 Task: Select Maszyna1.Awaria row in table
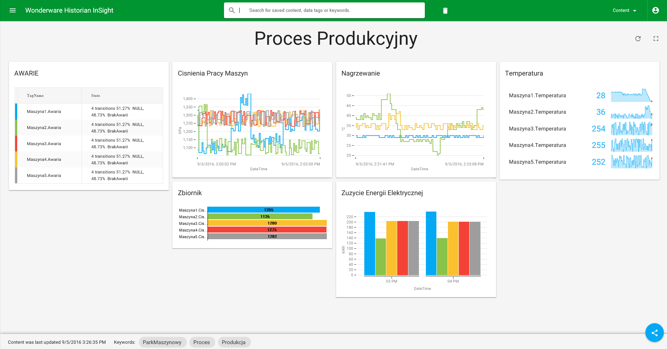(x=44, y=112)
